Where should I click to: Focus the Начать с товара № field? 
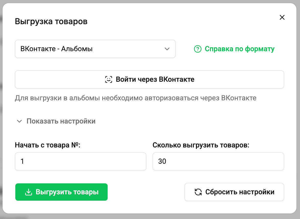(x=81, y=161)
